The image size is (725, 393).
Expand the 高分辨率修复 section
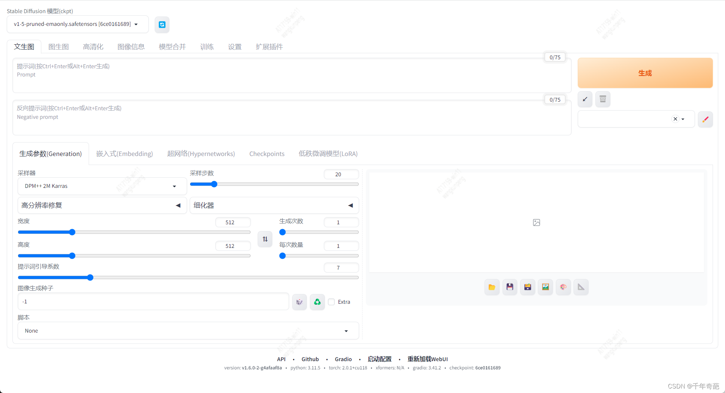coord(102,205)
